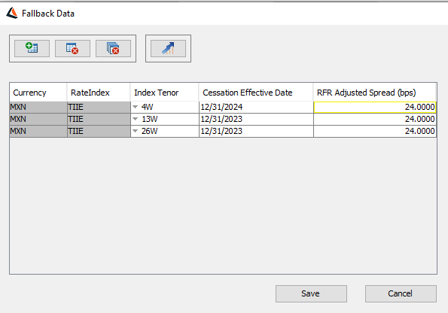Click the RFR Adjusted Spread column header
The height and width of the screenshot is (313, 448).
coord(374,93)
